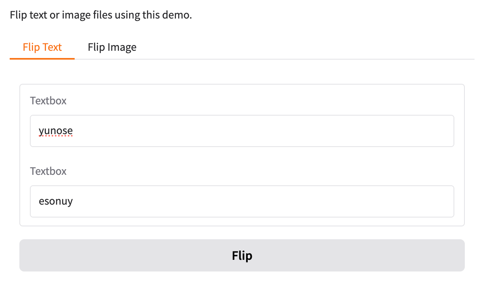Image resolution: width=485 pixels, height=286 pixels.
Task: Click the end of the yunose text
Action: coord(73,131)
